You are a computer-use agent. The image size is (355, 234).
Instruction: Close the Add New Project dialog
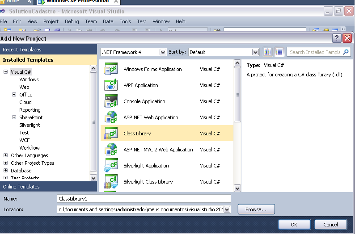pyautogui.click(x=347, y=38)
